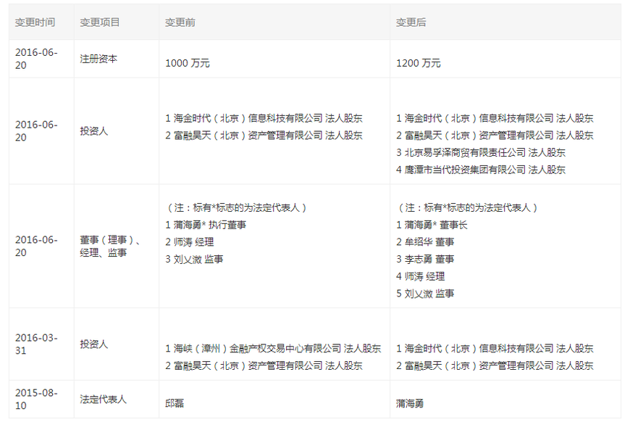Select 3 李志勇 董事 entry

pyautogui.click(x=425, y=259)
